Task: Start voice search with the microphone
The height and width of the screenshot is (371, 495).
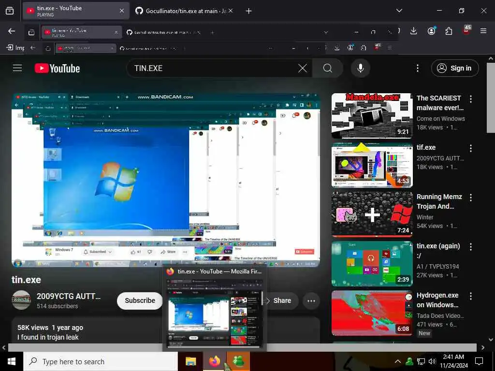Action: click(360, 68)
